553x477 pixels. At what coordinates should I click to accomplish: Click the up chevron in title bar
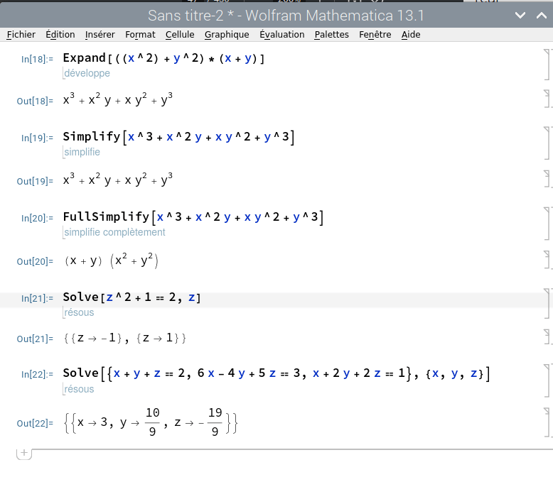click(539, 15)
